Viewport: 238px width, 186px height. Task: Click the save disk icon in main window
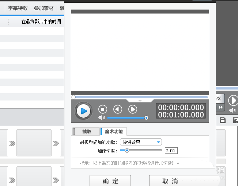pyautogui.click(x=223, y=120)
